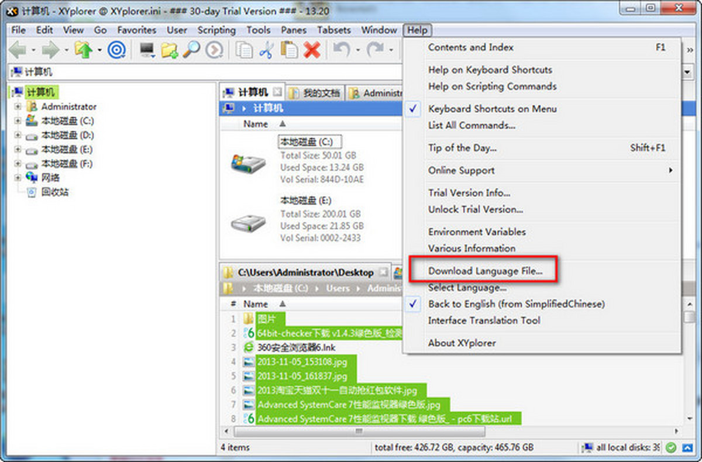Screen dimensions: 702x462
Task: Click the Copy toolbar icon
Action: pos(243,50)
